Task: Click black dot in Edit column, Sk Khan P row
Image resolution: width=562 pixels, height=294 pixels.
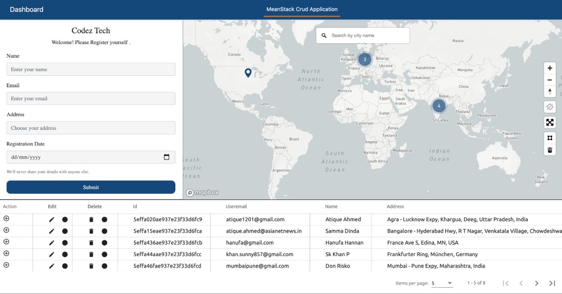Action: (x=65, y=255)
